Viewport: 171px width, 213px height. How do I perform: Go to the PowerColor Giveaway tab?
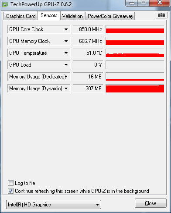110,16
